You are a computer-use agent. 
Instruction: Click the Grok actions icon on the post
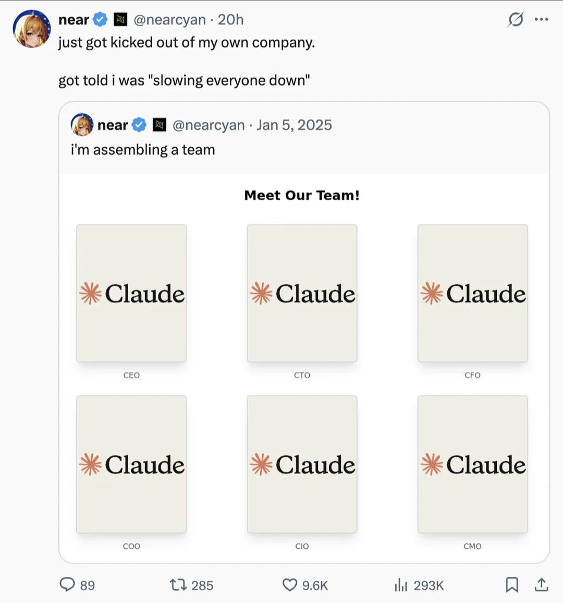[x=516, y=19]
